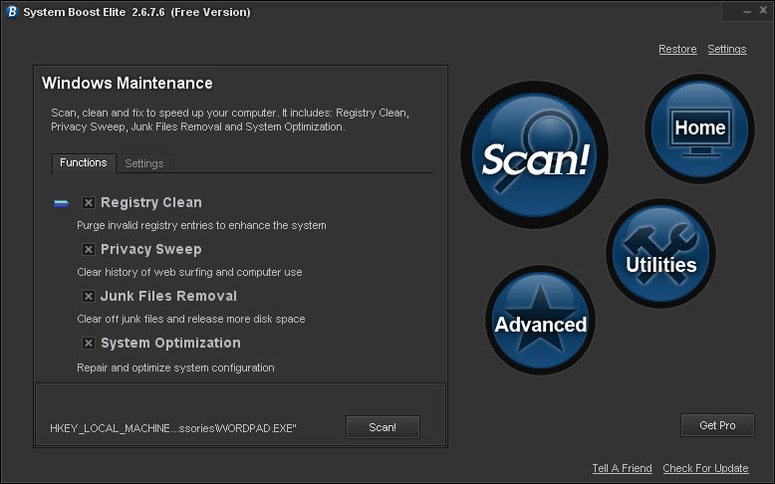Open the Home round monitor button
775x484 pixels.
pos(700,128)
